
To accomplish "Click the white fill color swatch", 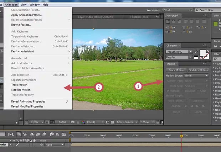I will click(x=203, y=53).
